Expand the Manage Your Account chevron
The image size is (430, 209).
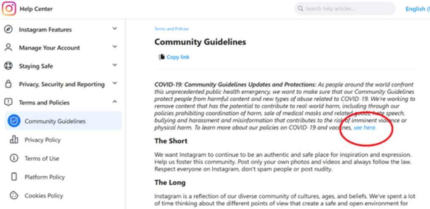point(115,47)
